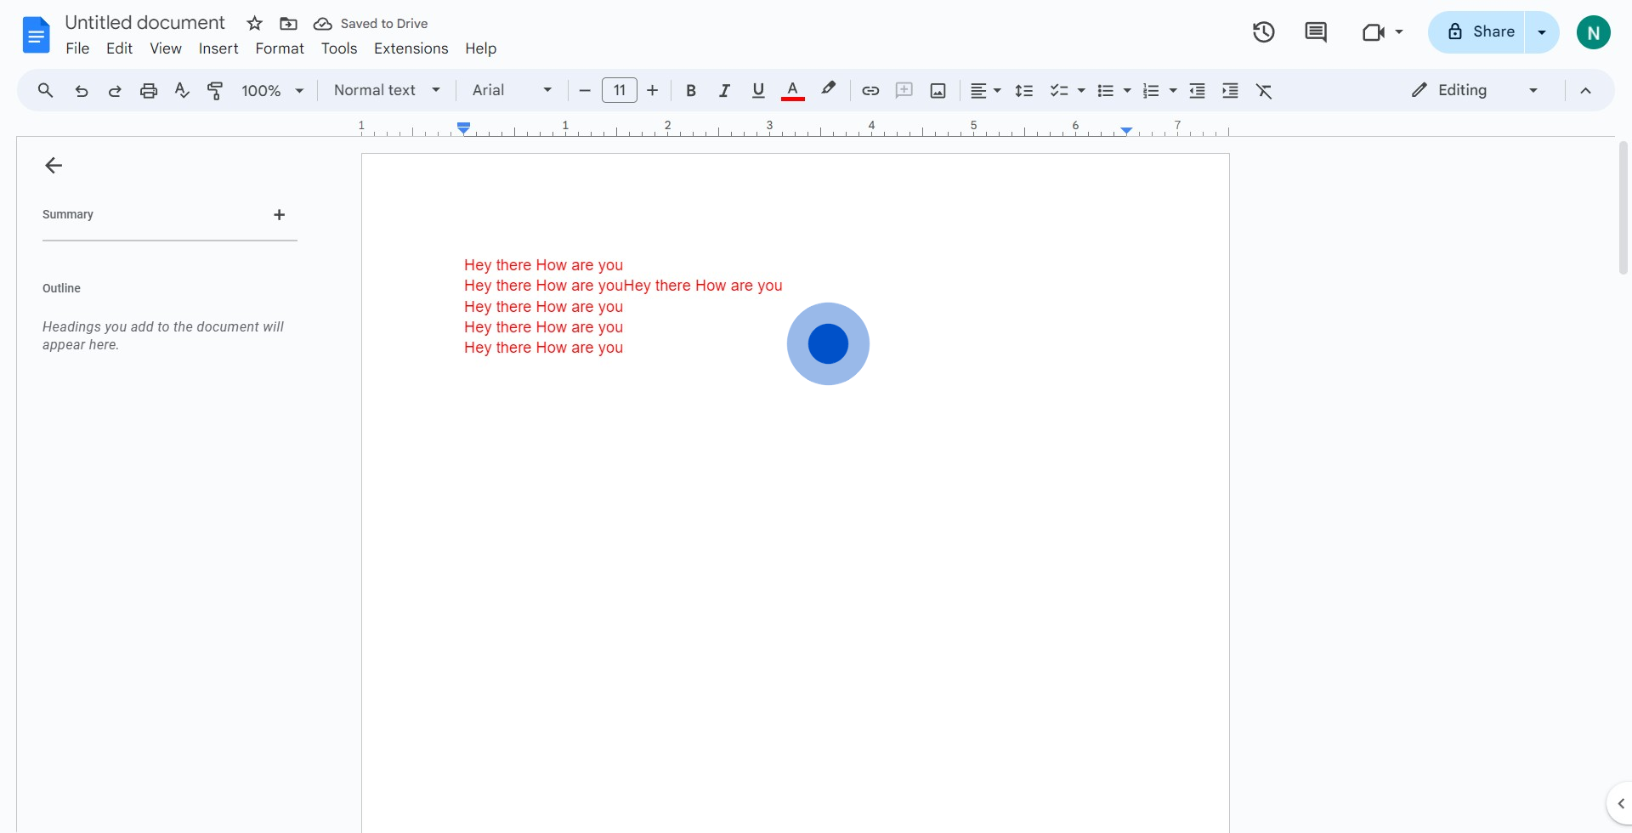Open the Insert menu
This screenshot has height=833, width=1632.
(218, 48)
